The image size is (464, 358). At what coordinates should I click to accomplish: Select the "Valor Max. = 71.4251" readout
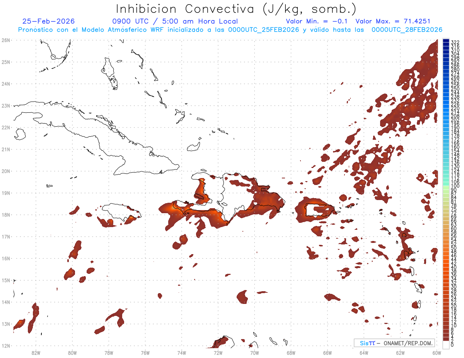click(x=393, y=21)
